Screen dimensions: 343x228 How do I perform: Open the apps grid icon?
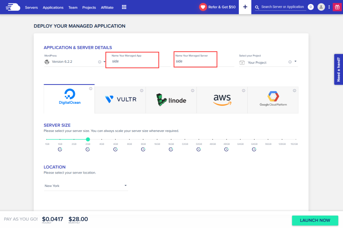coord(124,7)
